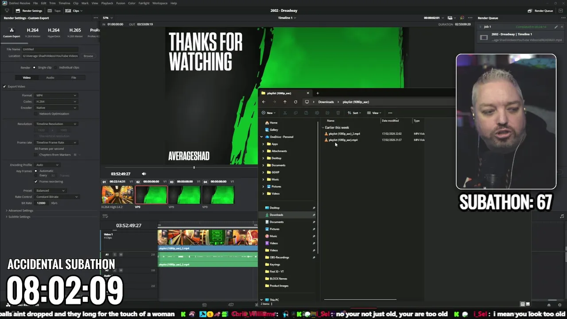Open a new File Explorer tab
The image size is (567, 319).
[317, 93]
